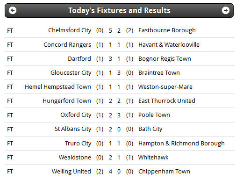Image resolution: width=236 pixels, height=180 pixels.
Task: Select St Albans City team name
Action: [x=73, y=129]
